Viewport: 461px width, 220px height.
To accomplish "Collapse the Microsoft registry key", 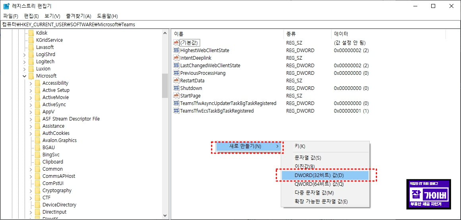I will point(24,76).
